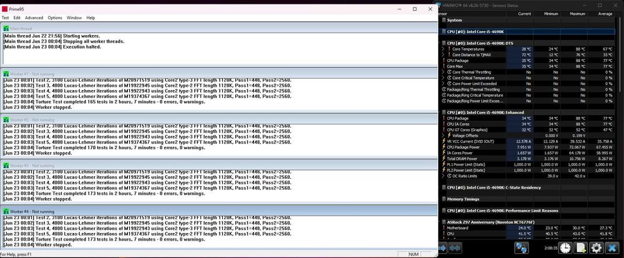
Task: Click the Average column header
Action: coord(601,14)
